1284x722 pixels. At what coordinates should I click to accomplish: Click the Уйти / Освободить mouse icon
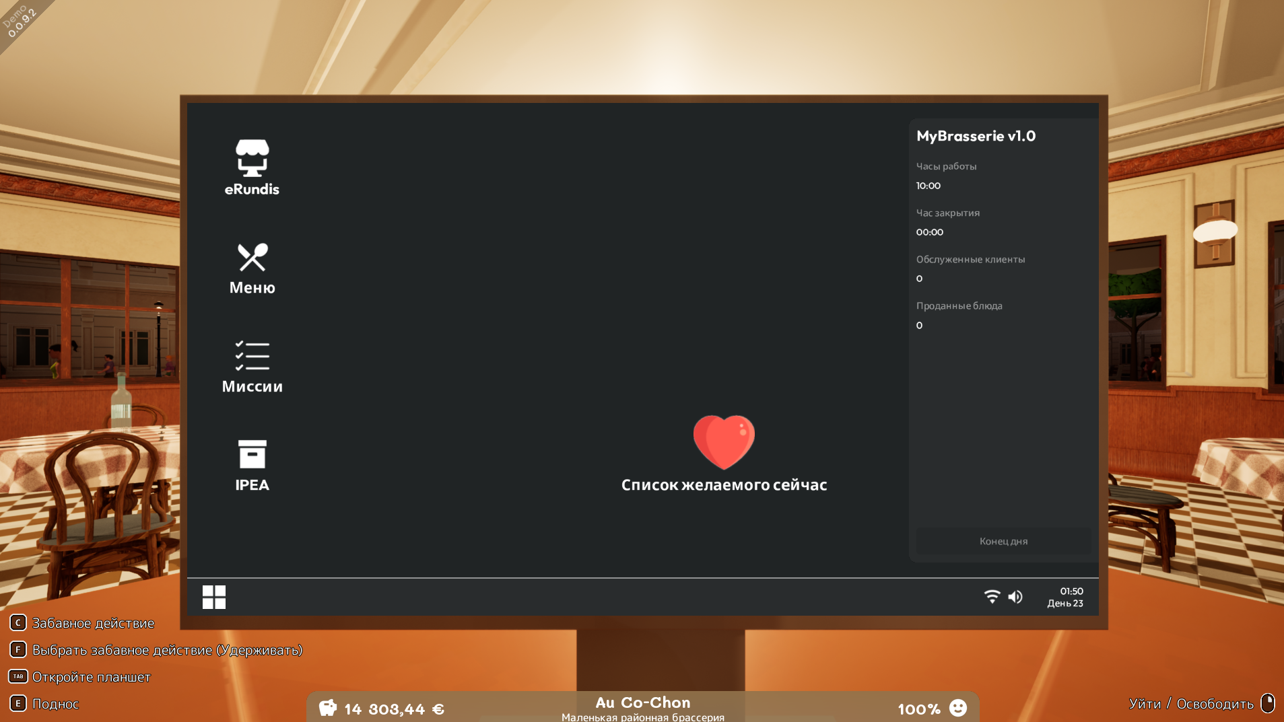tap(1268, 703)
